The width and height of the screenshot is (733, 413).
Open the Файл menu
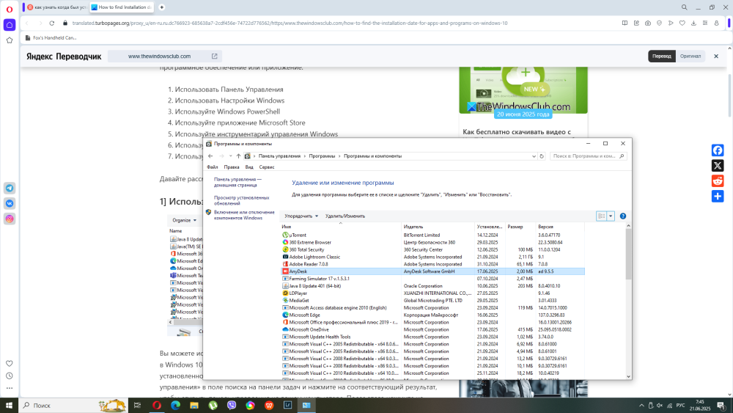[213, 167]
